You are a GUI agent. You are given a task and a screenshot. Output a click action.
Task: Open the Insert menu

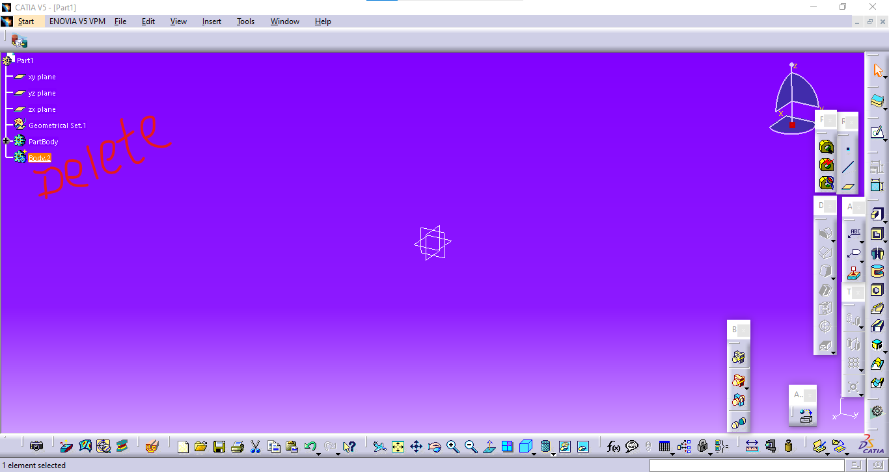click(x=212, y=21)
